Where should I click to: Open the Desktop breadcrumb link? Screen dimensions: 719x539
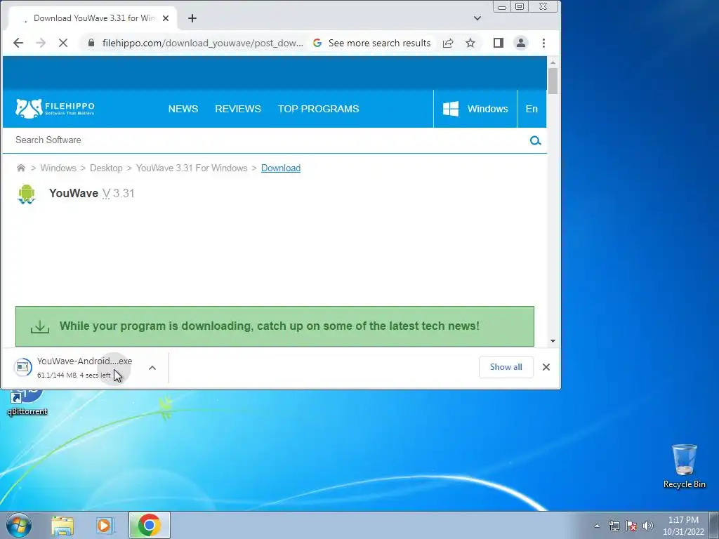click(x=106, y=168)
